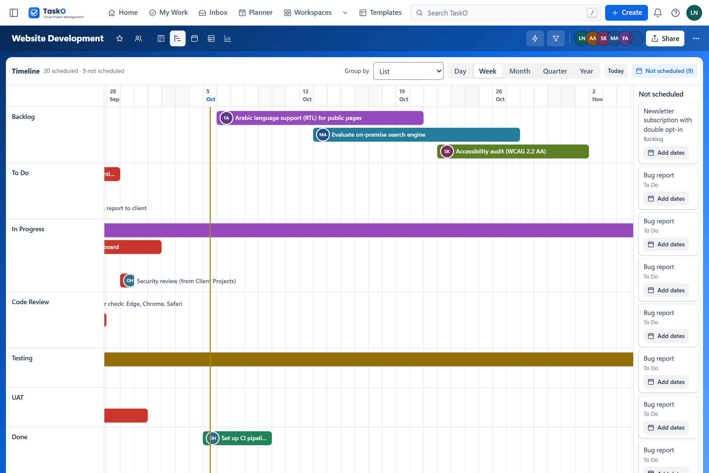Click the Share button

pos(665,38)
